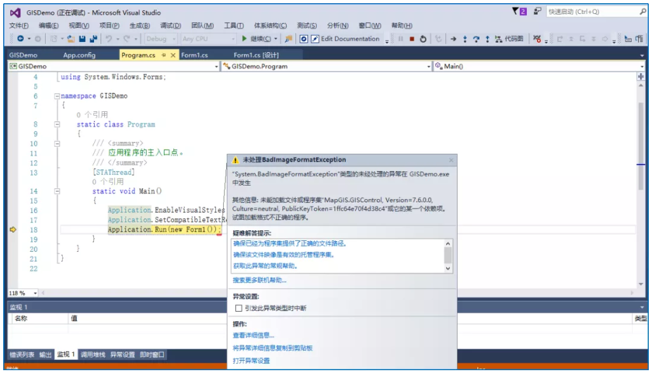652x374 pixels.
Task: Collapse the static void Main() block
Action: pos(57,191)
